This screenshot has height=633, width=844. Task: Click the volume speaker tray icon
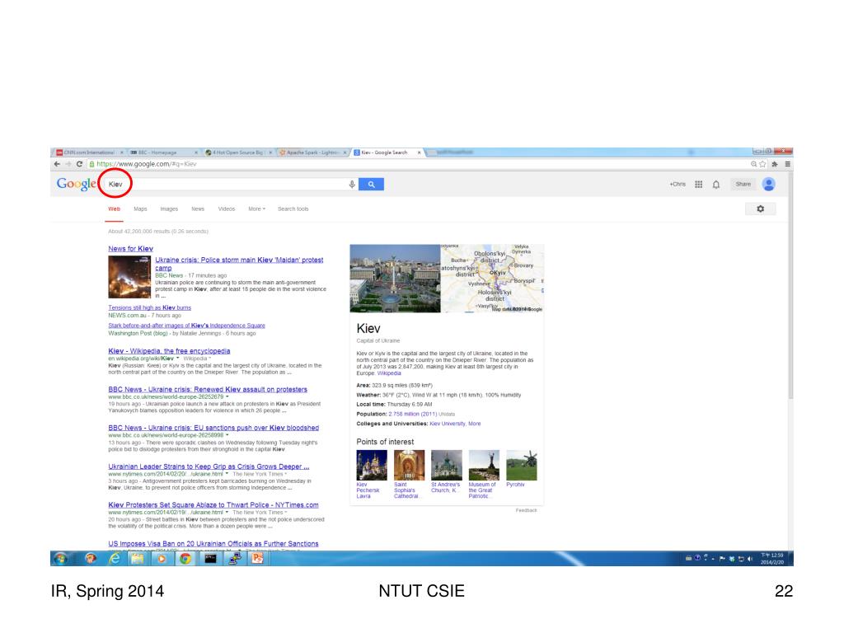750,559
